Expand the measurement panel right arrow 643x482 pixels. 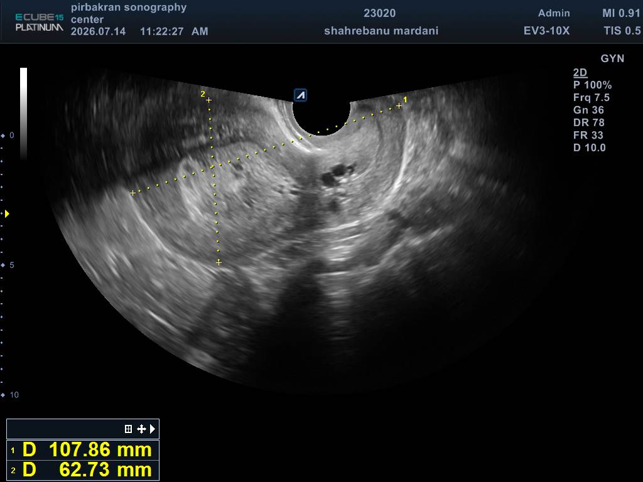pyautogui.click(x=153, y=429)
